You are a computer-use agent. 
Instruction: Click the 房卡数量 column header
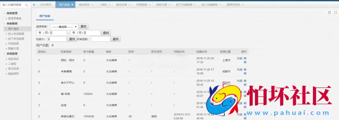pyautogui.click(x=89, y=52)
